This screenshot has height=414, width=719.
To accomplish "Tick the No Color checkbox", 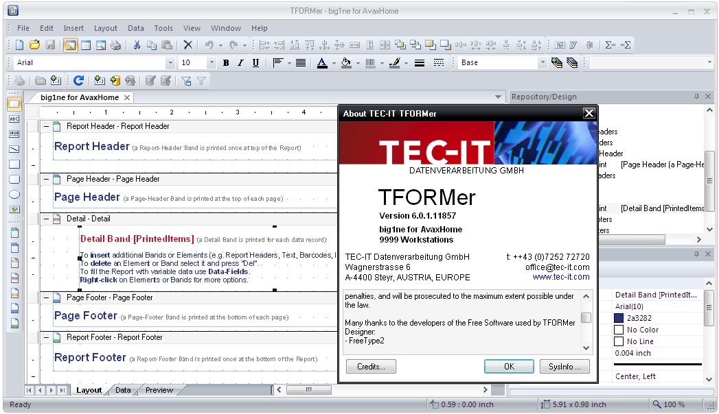I will (x=619, y=330).
